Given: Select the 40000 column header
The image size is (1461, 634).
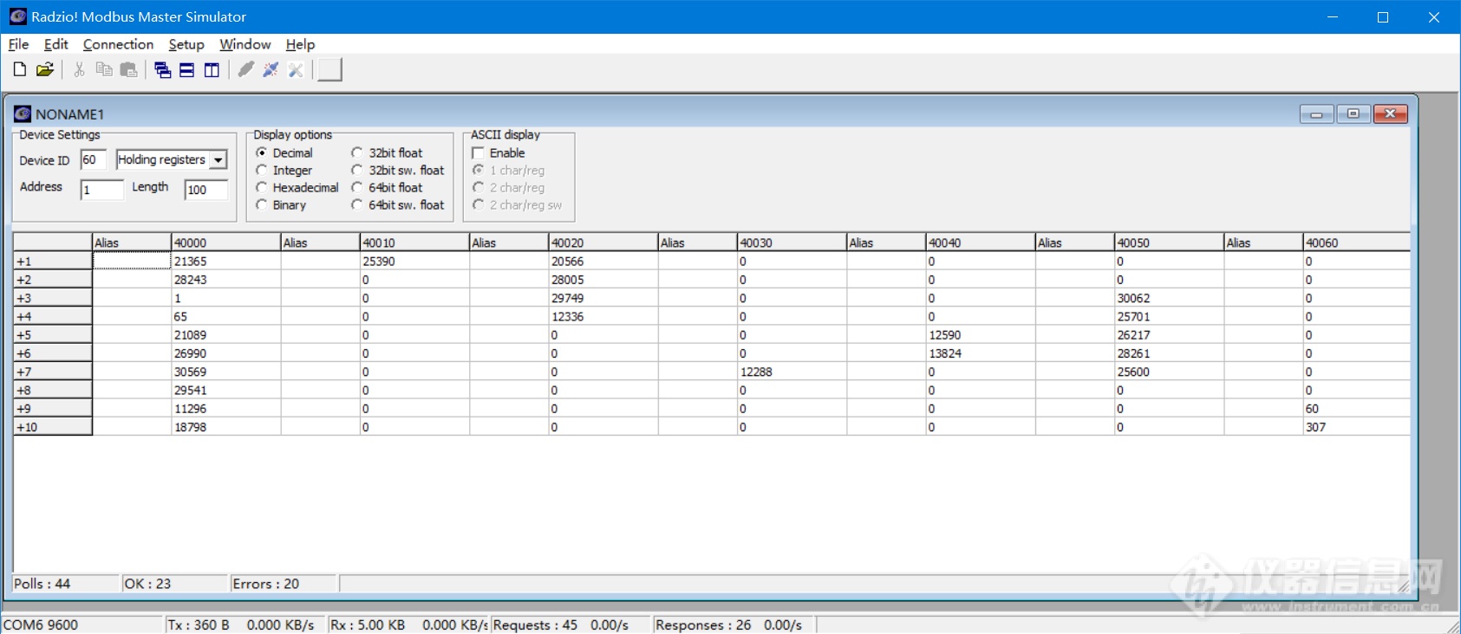Looking at the screenshot, I should [x=225, y=243].
